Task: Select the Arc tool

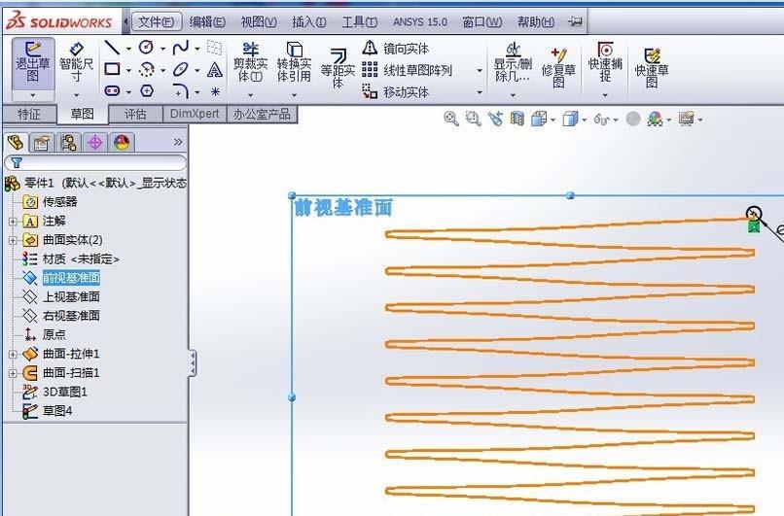Action: click(146, 69)
